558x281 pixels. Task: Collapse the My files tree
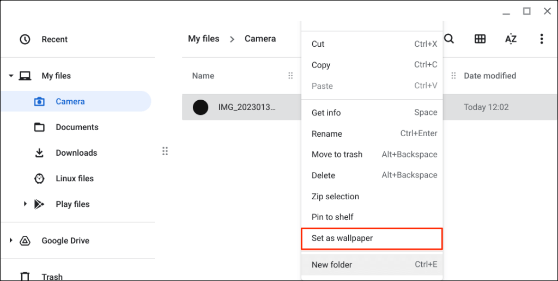(11, 76)
